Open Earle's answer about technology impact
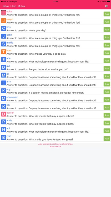Screen dimensions: 111x197 (48, 62)
